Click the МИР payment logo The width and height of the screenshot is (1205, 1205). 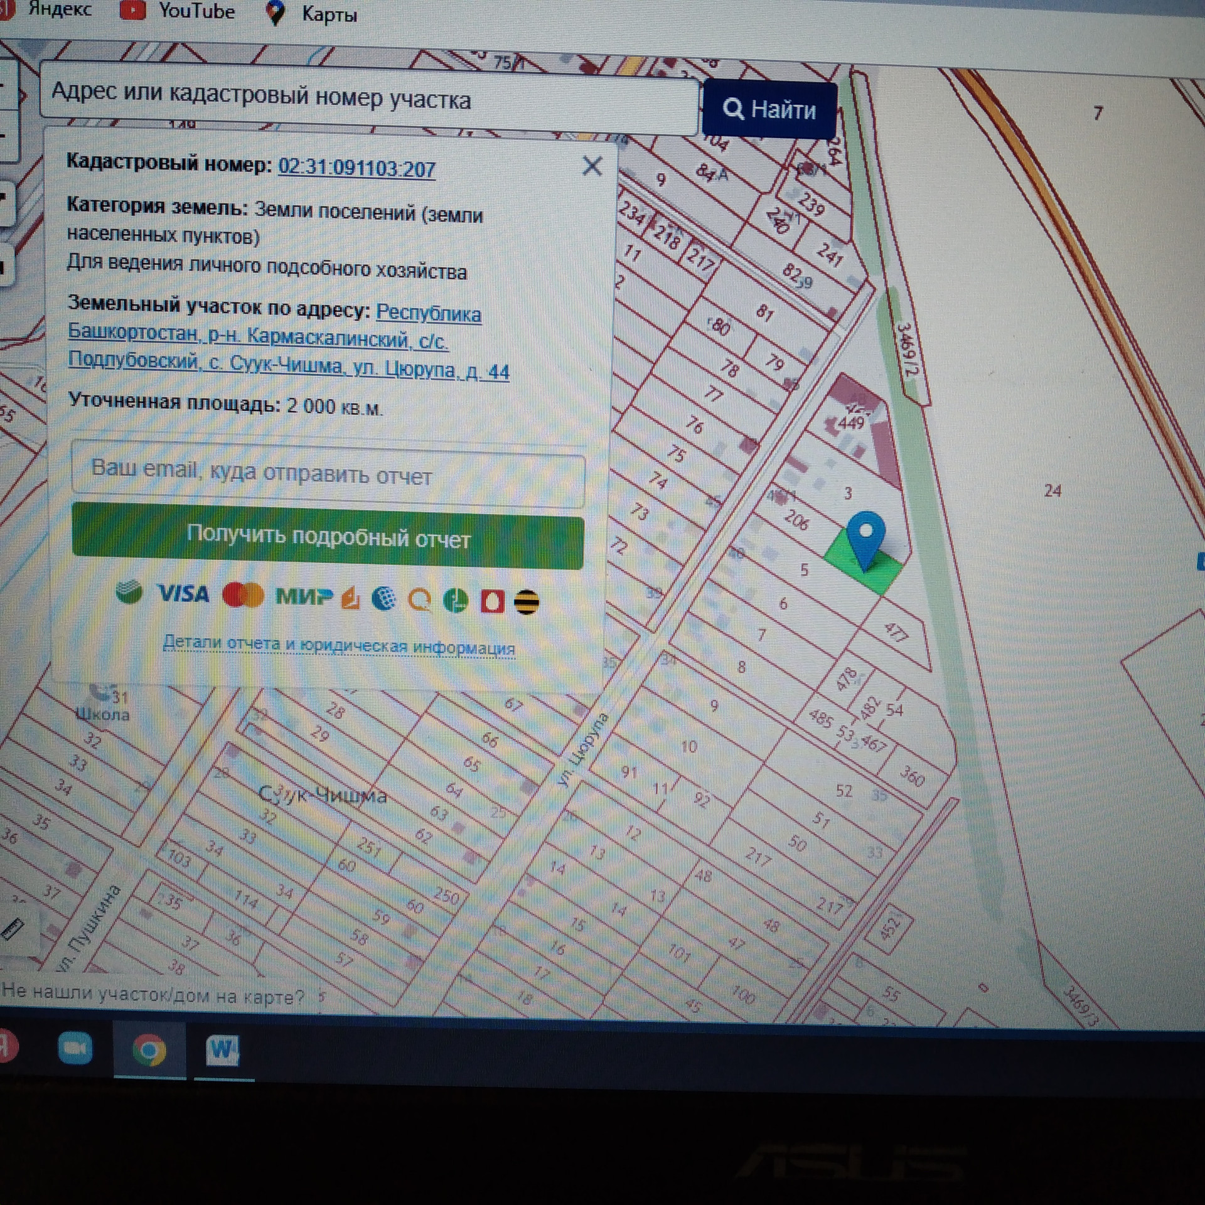304,596
